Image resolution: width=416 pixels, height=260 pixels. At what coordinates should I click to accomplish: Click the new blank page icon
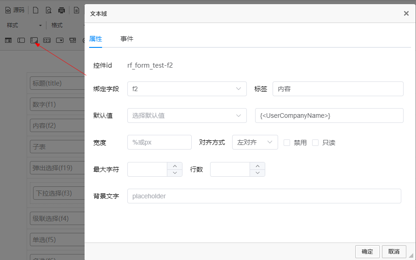[35, 10]
